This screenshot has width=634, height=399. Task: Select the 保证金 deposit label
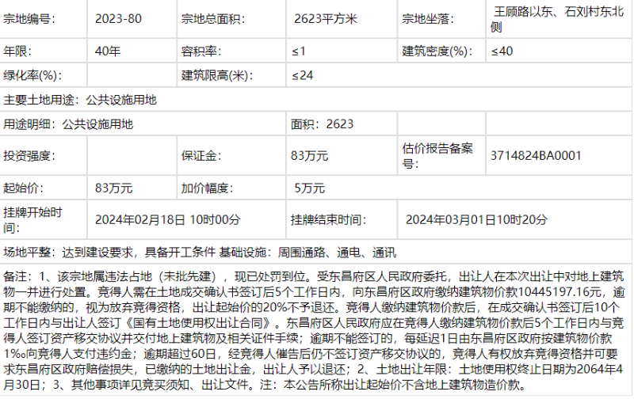(199, 156)
